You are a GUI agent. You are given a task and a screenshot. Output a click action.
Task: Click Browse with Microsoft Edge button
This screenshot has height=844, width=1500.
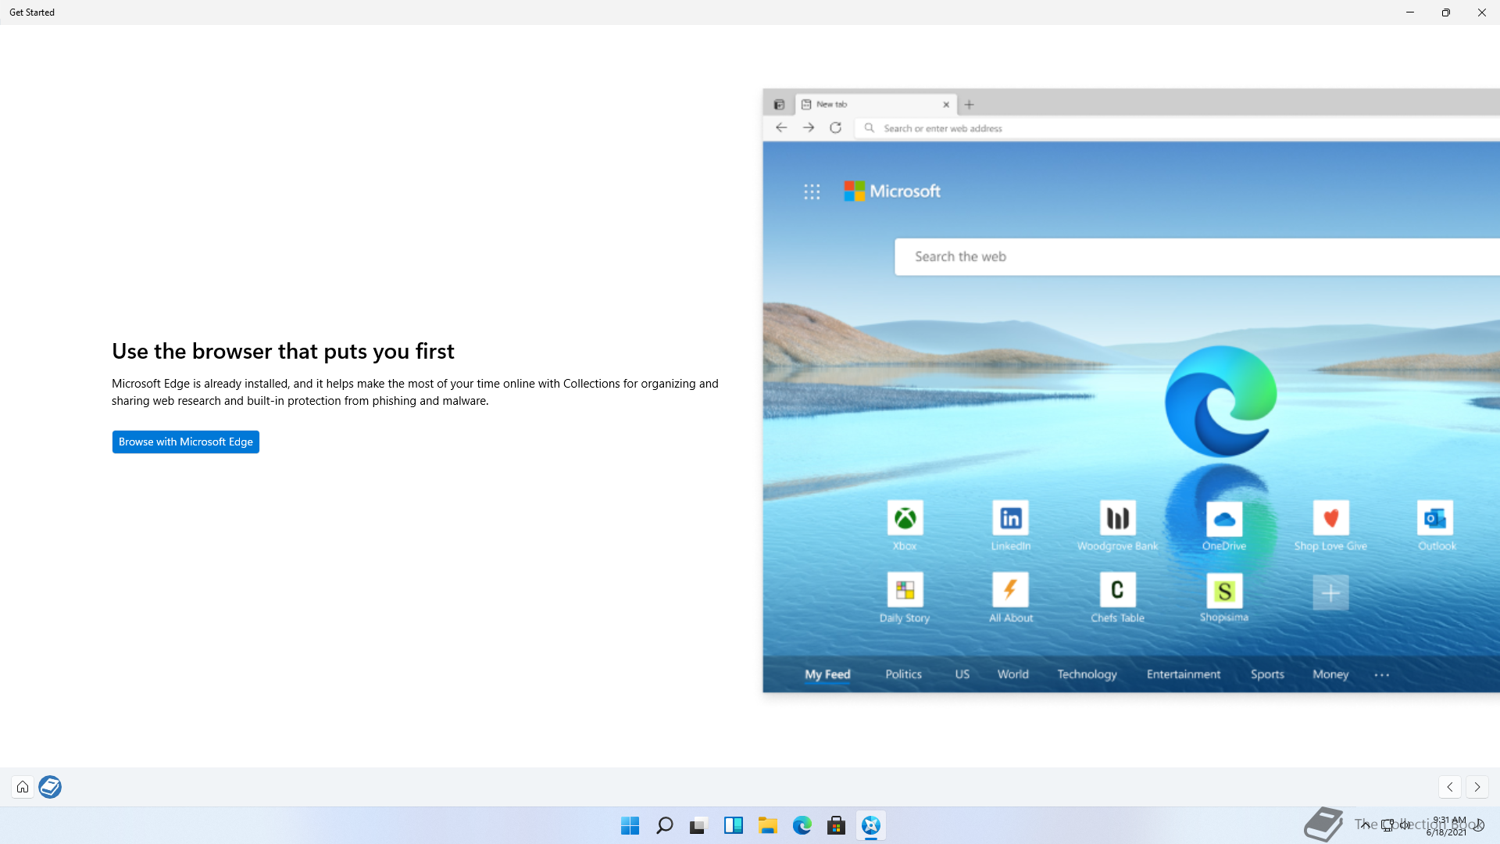[x=185, y=442]
